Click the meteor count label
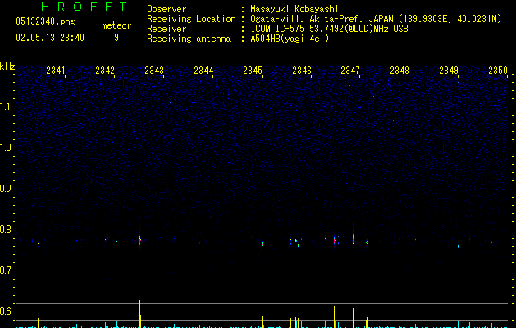This screenshot has width=516, height=328. point(116,25)
